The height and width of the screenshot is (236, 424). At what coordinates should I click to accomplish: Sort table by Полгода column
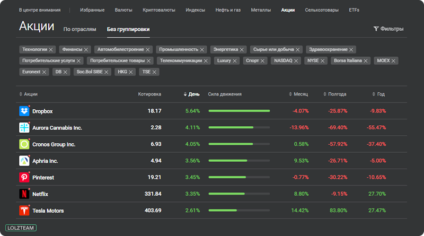[x=335, y=94]
